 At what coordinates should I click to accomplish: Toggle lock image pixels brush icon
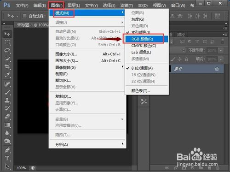173,59
